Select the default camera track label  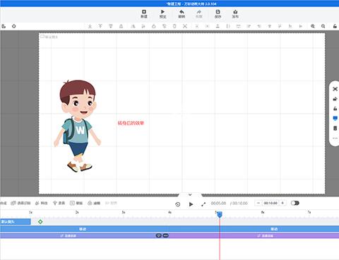click(x=16, y=222)
